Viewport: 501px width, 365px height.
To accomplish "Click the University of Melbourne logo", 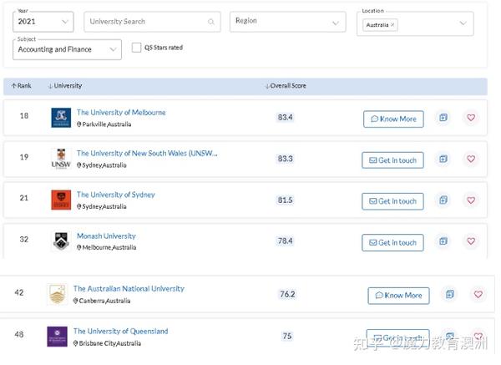I will (61, 118).
